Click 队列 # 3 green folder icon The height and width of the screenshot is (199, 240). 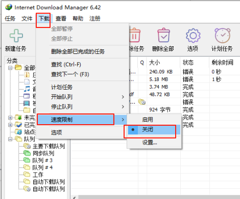27,160
